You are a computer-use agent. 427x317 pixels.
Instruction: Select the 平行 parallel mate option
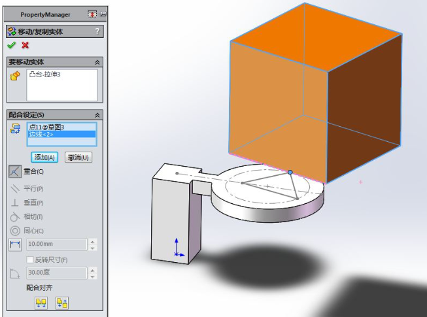[x=27, y=188]
